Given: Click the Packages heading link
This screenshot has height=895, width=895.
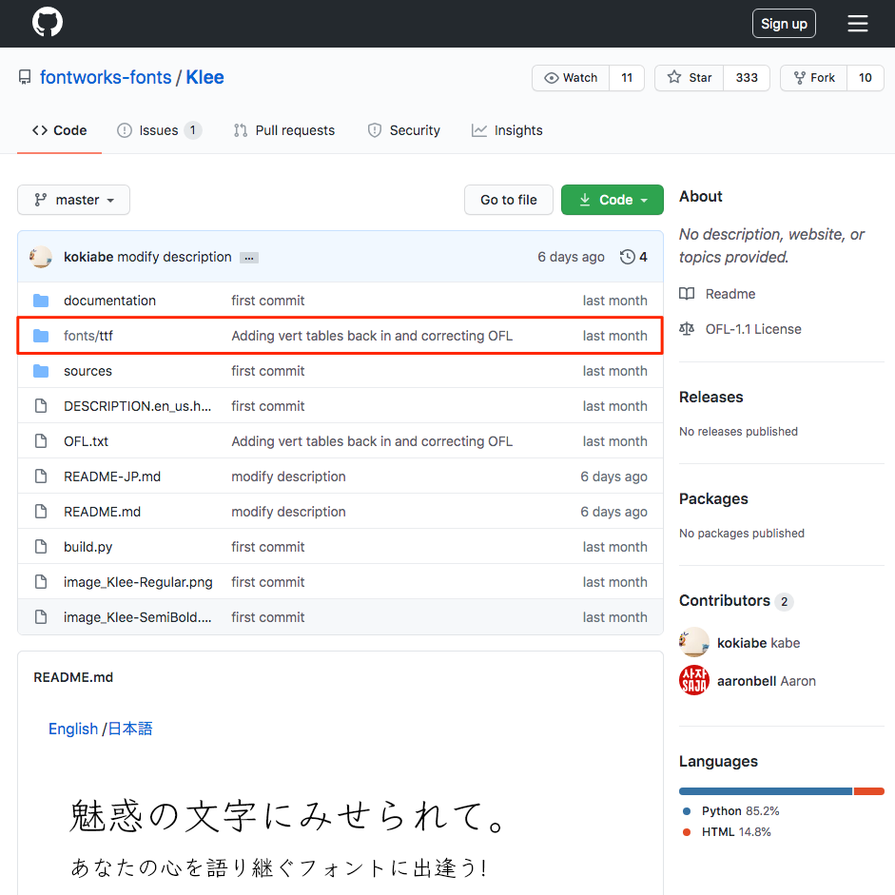Looking at the screenshot, I should (713, 499).
